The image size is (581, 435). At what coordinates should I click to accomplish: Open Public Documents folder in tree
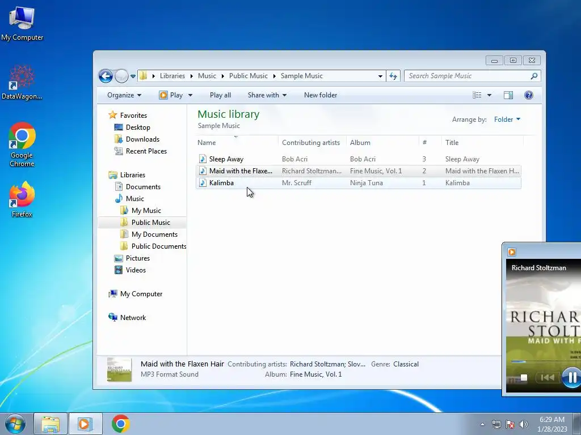click(159, 246)
